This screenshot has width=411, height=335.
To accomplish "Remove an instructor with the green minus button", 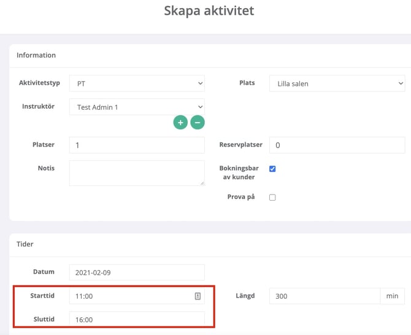I will [x=197, y=123].
